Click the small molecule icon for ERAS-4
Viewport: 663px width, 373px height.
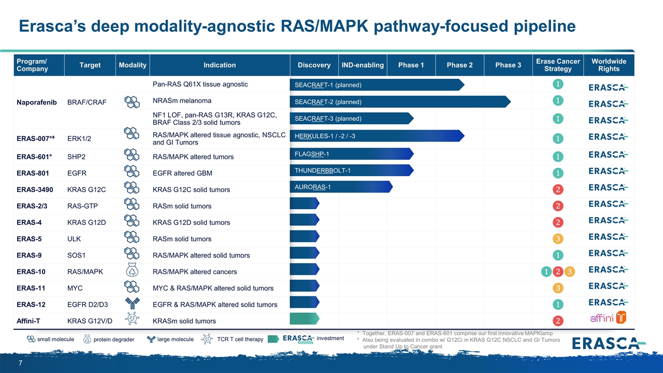click(133, 221)
